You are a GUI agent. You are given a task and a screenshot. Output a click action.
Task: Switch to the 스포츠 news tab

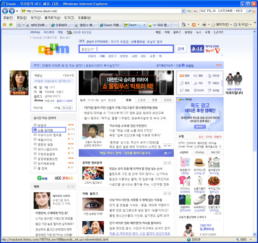click(142, 100)
